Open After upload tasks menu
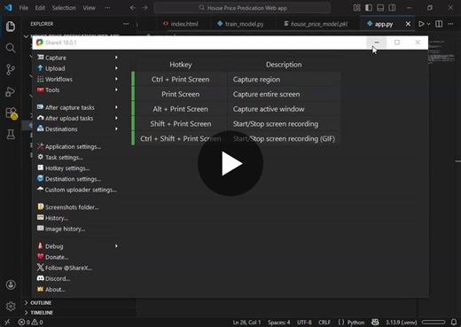This screenshot has width=461, height=327. coord(69,118)
